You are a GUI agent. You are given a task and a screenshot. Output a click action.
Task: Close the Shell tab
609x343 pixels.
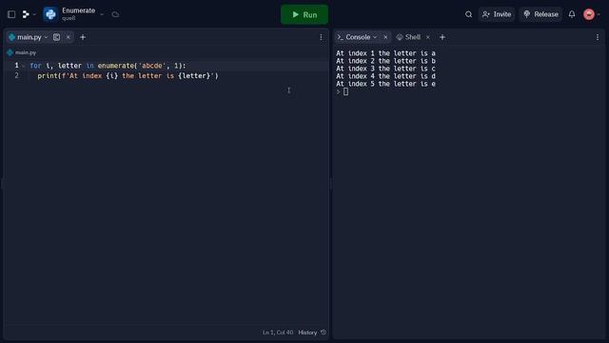click(x=427, y=37)
